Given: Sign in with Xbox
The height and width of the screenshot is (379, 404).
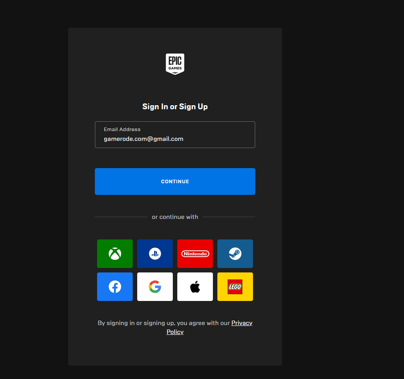Looking at the screenshot, I should pos(115,254).
